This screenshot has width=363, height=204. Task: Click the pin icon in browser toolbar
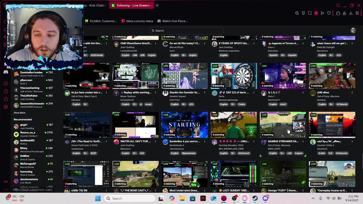[303, 13]
